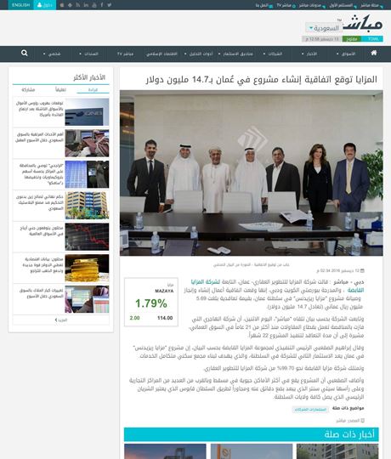Click the 1.79% change in MAZAYA widget
391x459 pixels.
tap(151, 303)
